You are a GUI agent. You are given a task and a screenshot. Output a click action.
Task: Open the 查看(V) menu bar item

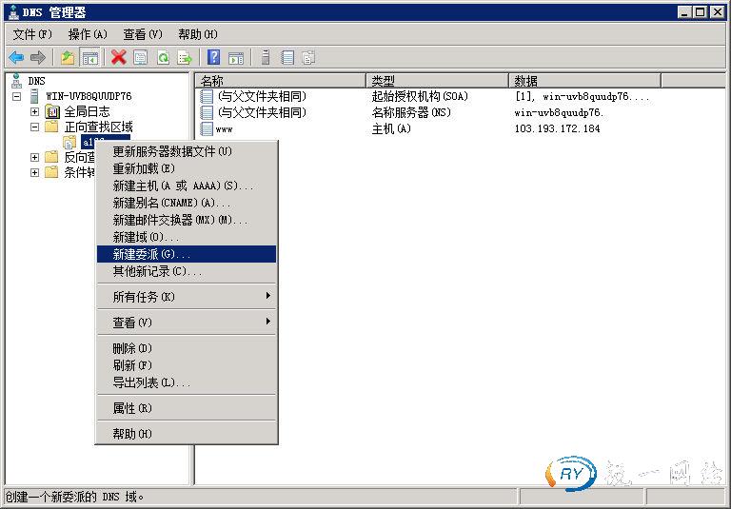143,34
